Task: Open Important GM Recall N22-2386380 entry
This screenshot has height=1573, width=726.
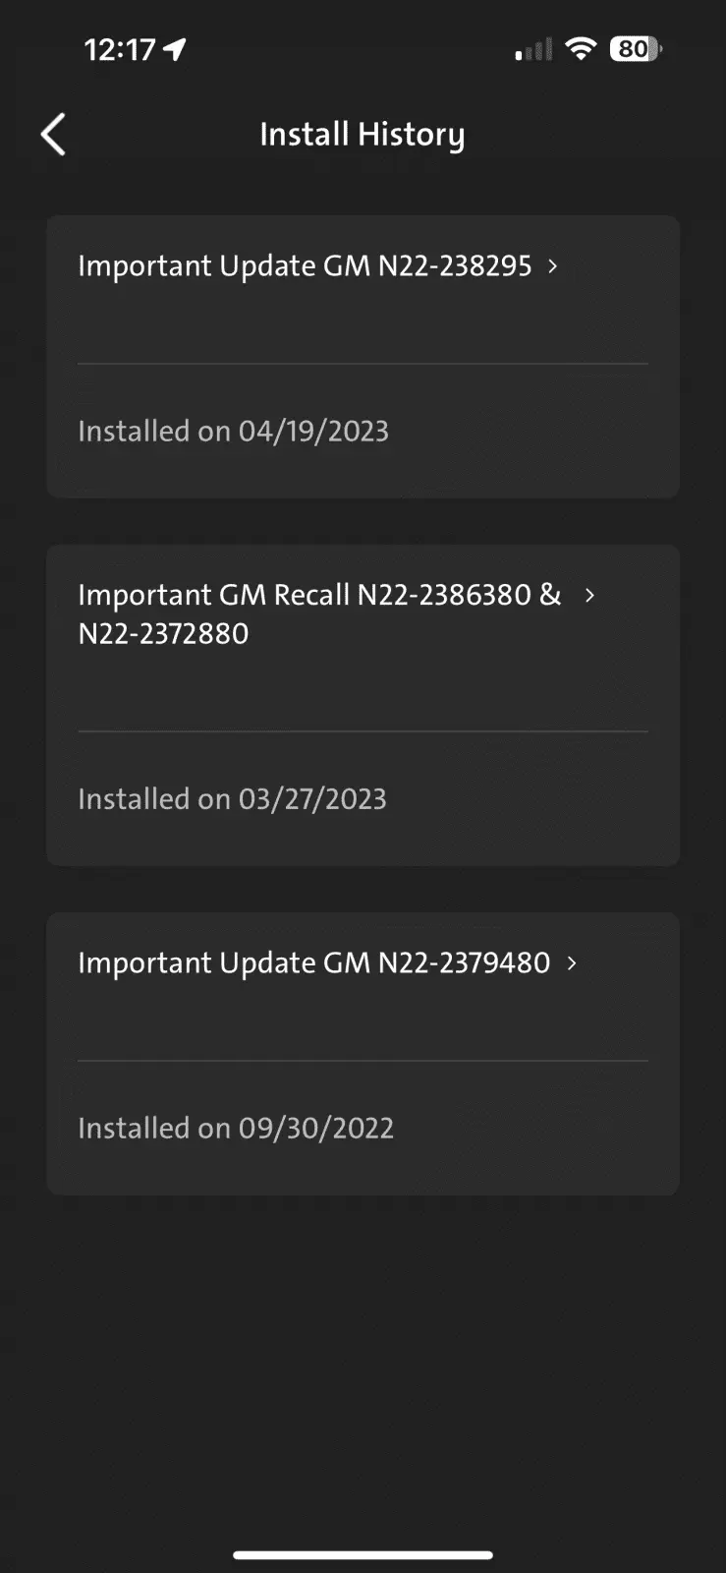Action: (x=319, y=613)
